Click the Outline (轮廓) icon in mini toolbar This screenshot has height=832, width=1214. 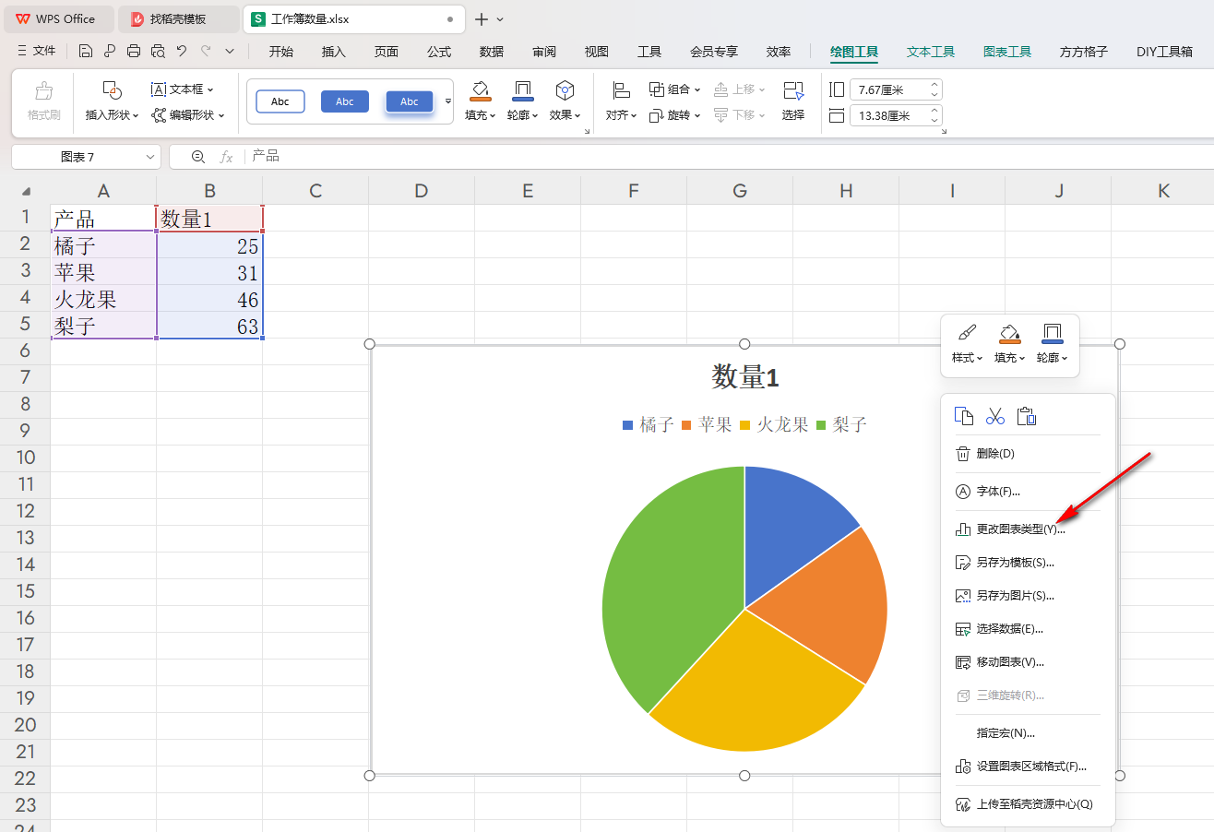click(x=1052, y=332)
